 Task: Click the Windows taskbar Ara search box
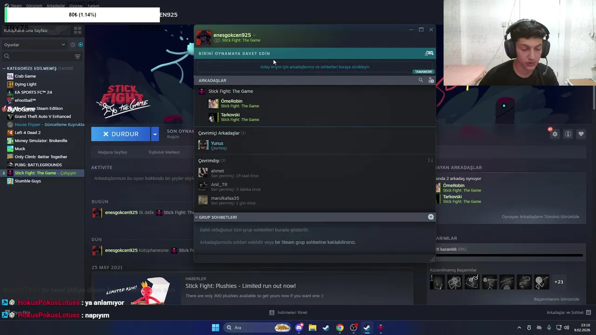pyautogui.click(x=257, y=328)
